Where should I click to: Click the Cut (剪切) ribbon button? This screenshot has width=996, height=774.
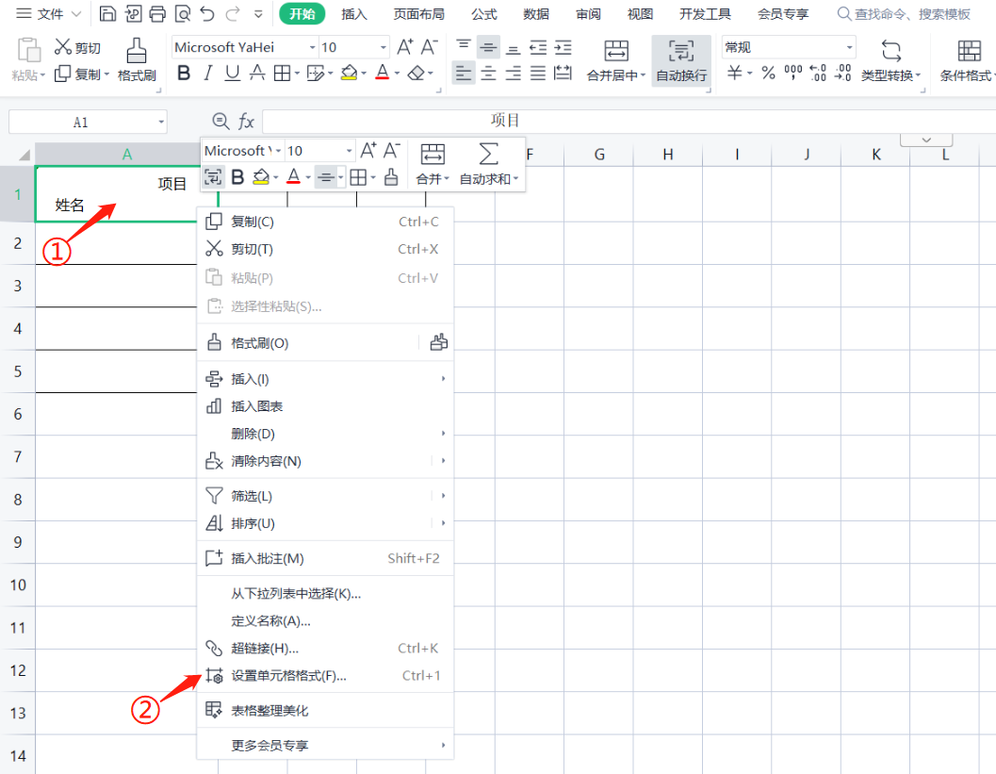pyautogui.click(x=77, y=48)
